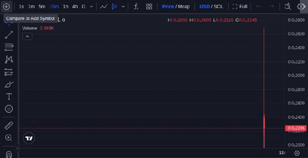Switch currency to SOL

(x=219, y=6)
